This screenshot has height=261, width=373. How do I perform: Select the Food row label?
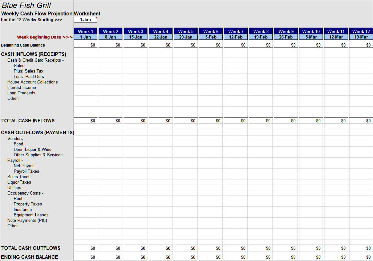pyautogui.click(x=18, y=144)
